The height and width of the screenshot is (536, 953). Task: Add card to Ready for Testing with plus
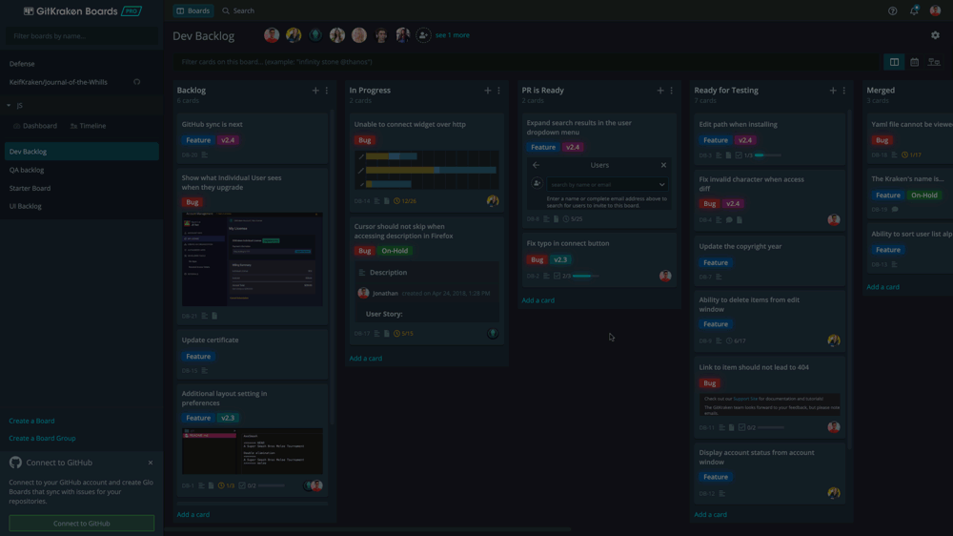pyautogui.click(x=833, y=91)
